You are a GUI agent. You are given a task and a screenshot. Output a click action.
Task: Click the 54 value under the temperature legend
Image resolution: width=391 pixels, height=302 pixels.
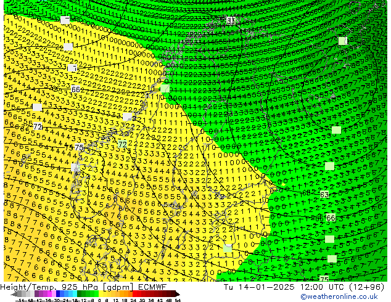[178, 300]
